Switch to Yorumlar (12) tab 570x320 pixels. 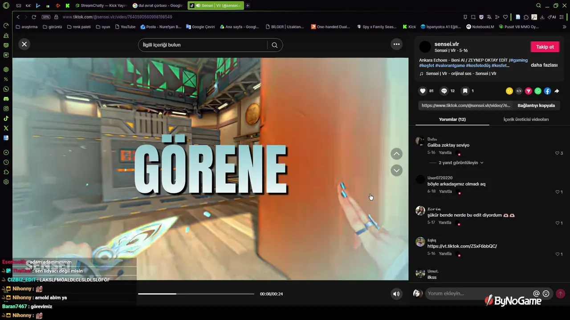point(452,120)
